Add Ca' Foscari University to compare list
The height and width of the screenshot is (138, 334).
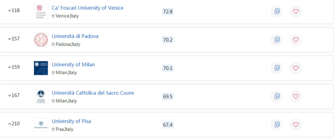coord(276,11)
